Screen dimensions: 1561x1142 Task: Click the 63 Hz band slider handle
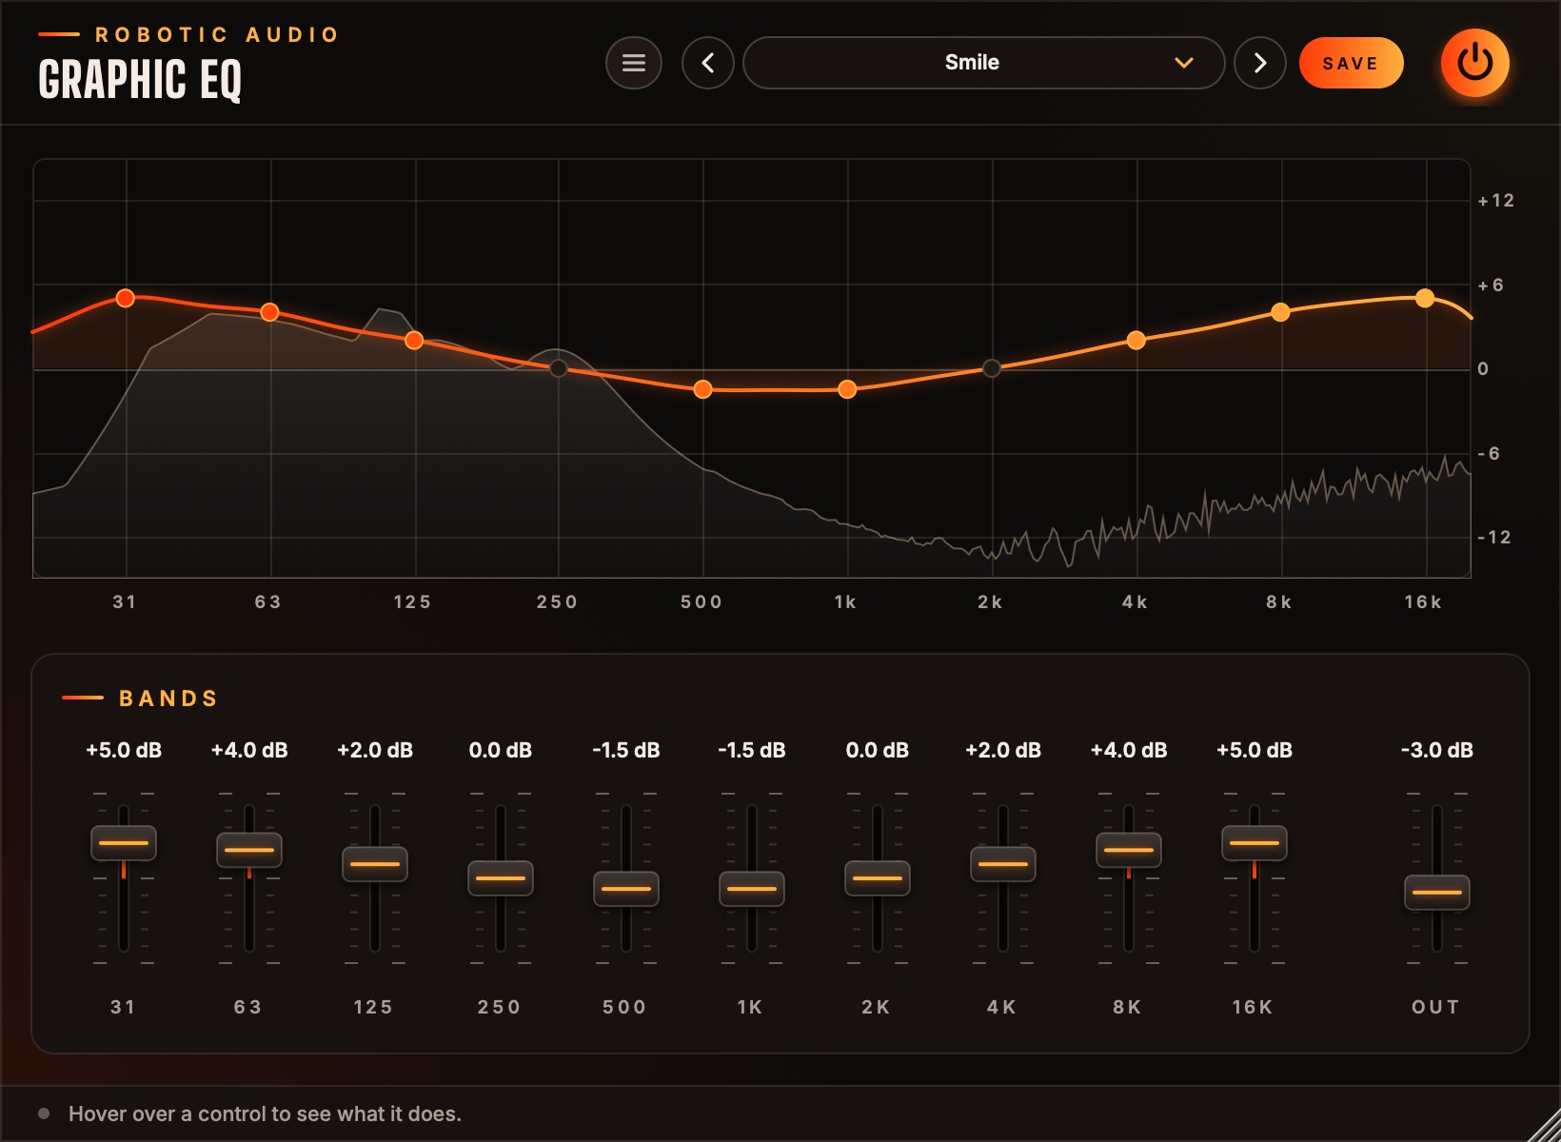click(249, 850)
